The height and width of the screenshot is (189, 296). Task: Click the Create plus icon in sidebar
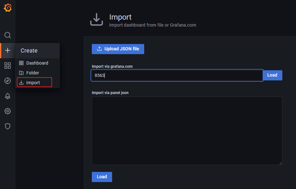[8, 50]
